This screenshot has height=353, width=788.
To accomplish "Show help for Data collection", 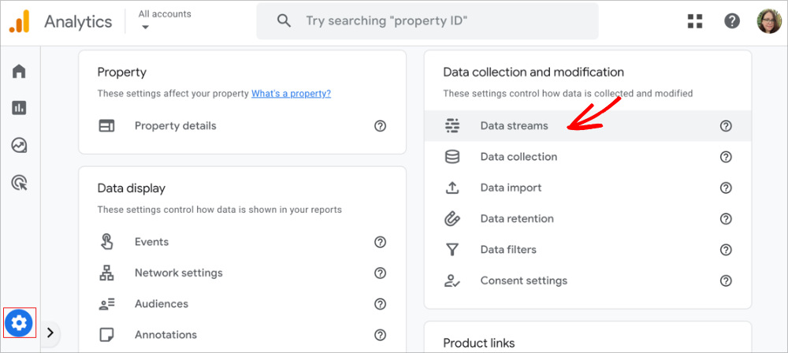I will tap(726, 157).
